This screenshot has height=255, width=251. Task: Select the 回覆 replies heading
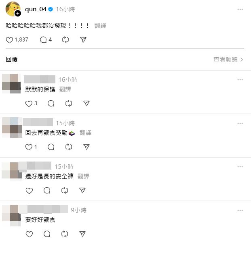point(12,60)
